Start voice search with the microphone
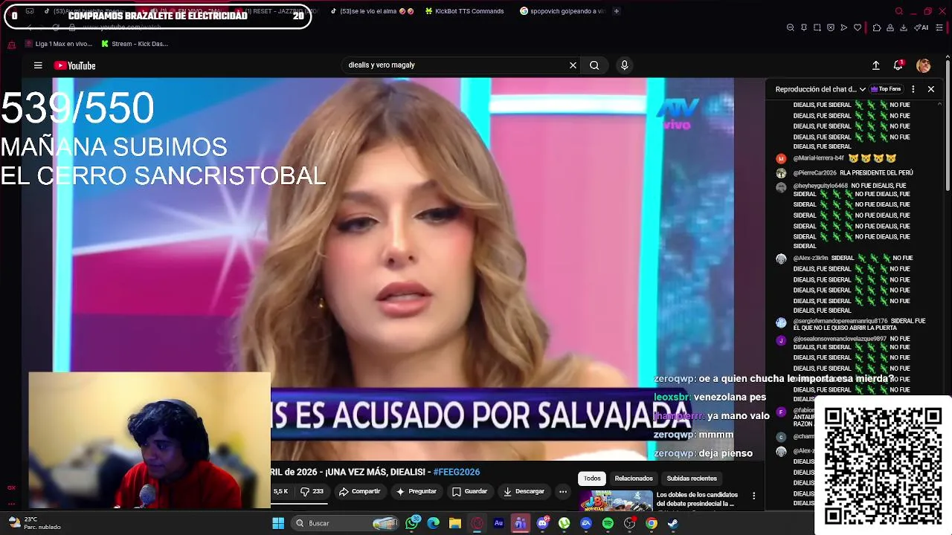The width and height of the screenshot is (952, 535). (624, 65)
